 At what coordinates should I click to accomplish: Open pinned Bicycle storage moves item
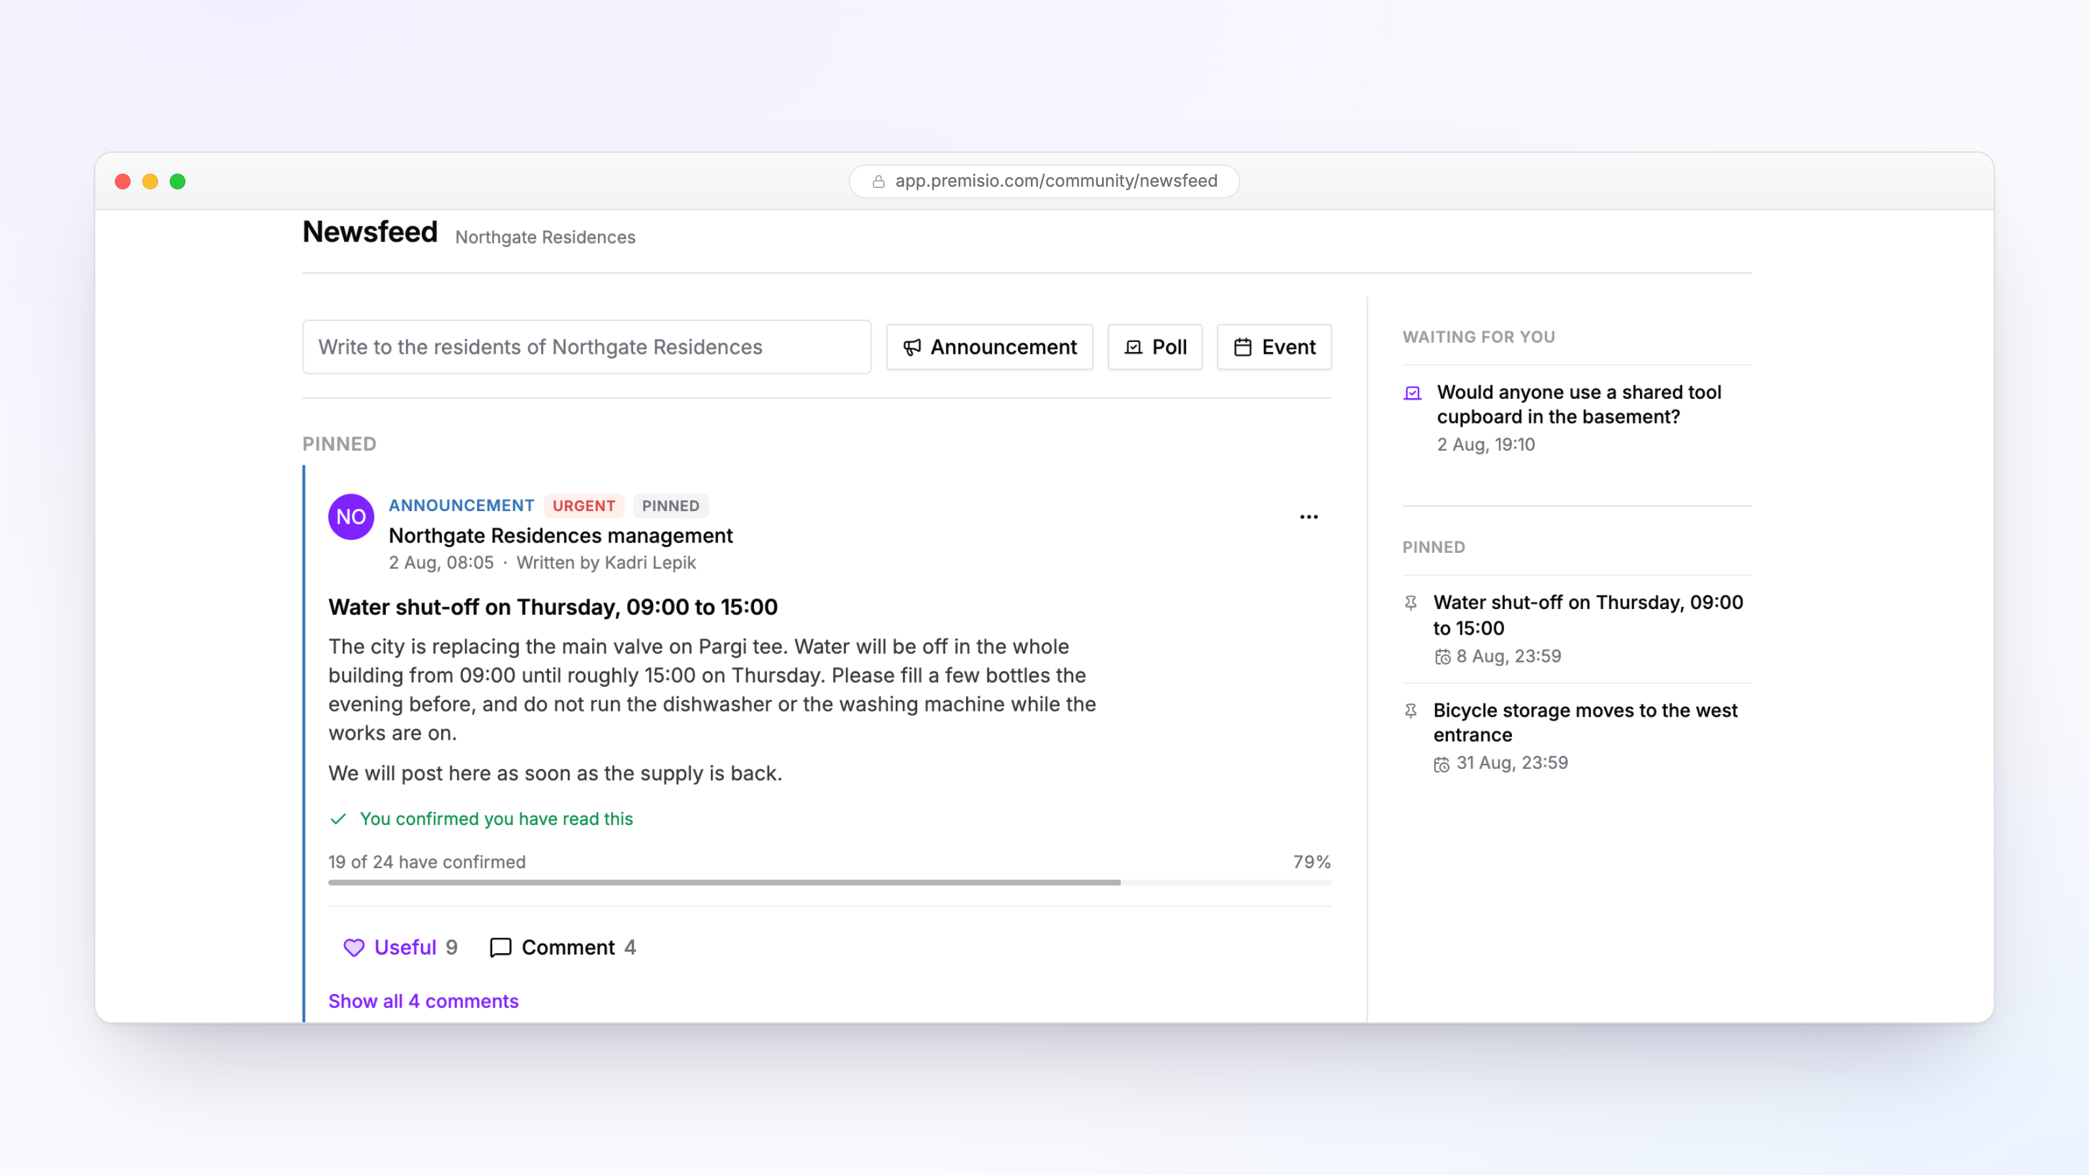click(1584, 723)
